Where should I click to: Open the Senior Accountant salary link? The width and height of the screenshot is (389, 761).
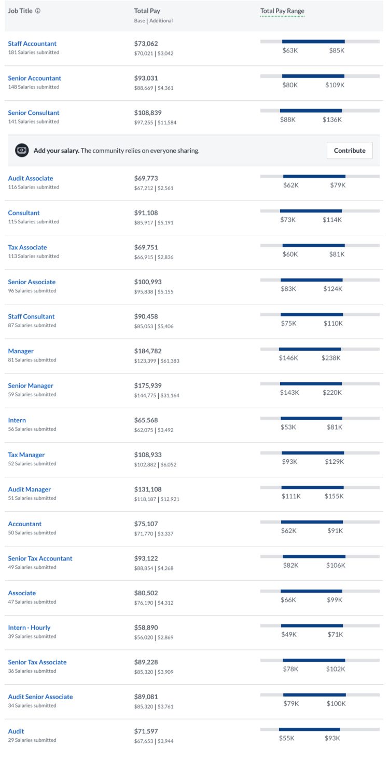tap(34, 78)
